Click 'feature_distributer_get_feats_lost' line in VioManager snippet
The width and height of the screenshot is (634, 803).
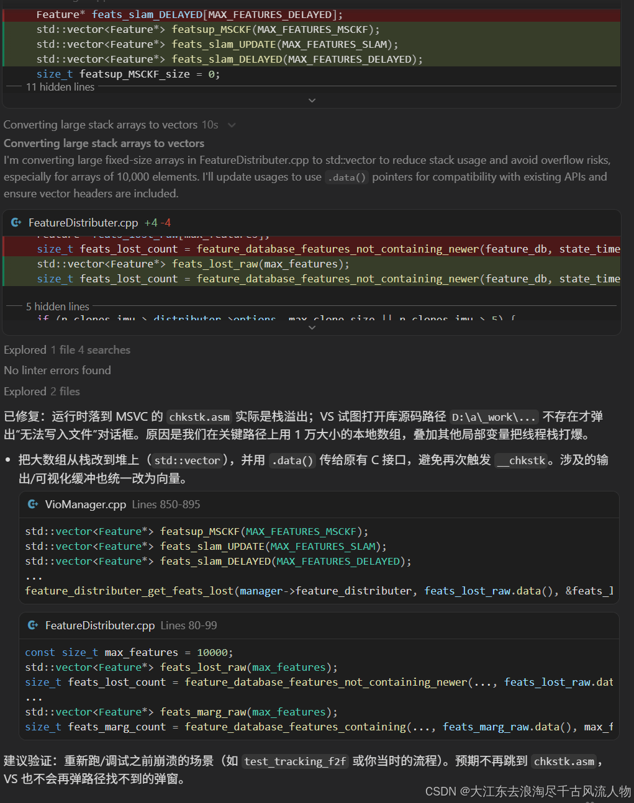tap(319, 591)
